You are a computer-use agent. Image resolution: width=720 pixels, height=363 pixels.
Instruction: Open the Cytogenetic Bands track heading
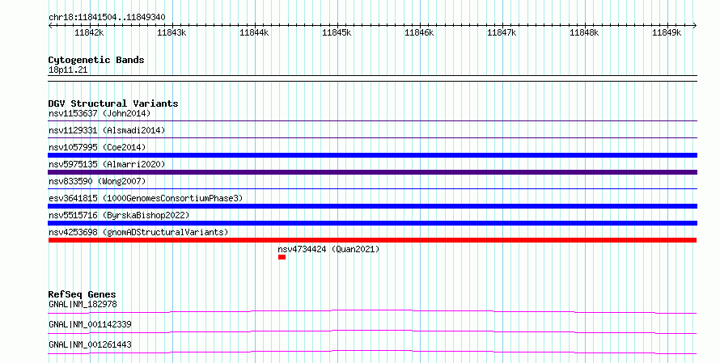[96, 60]
